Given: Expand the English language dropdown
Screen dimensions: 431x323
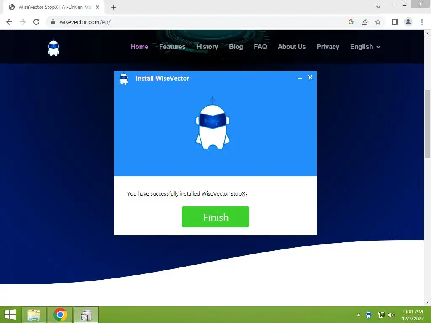Looking at the screenshot, I should point(365,47).
